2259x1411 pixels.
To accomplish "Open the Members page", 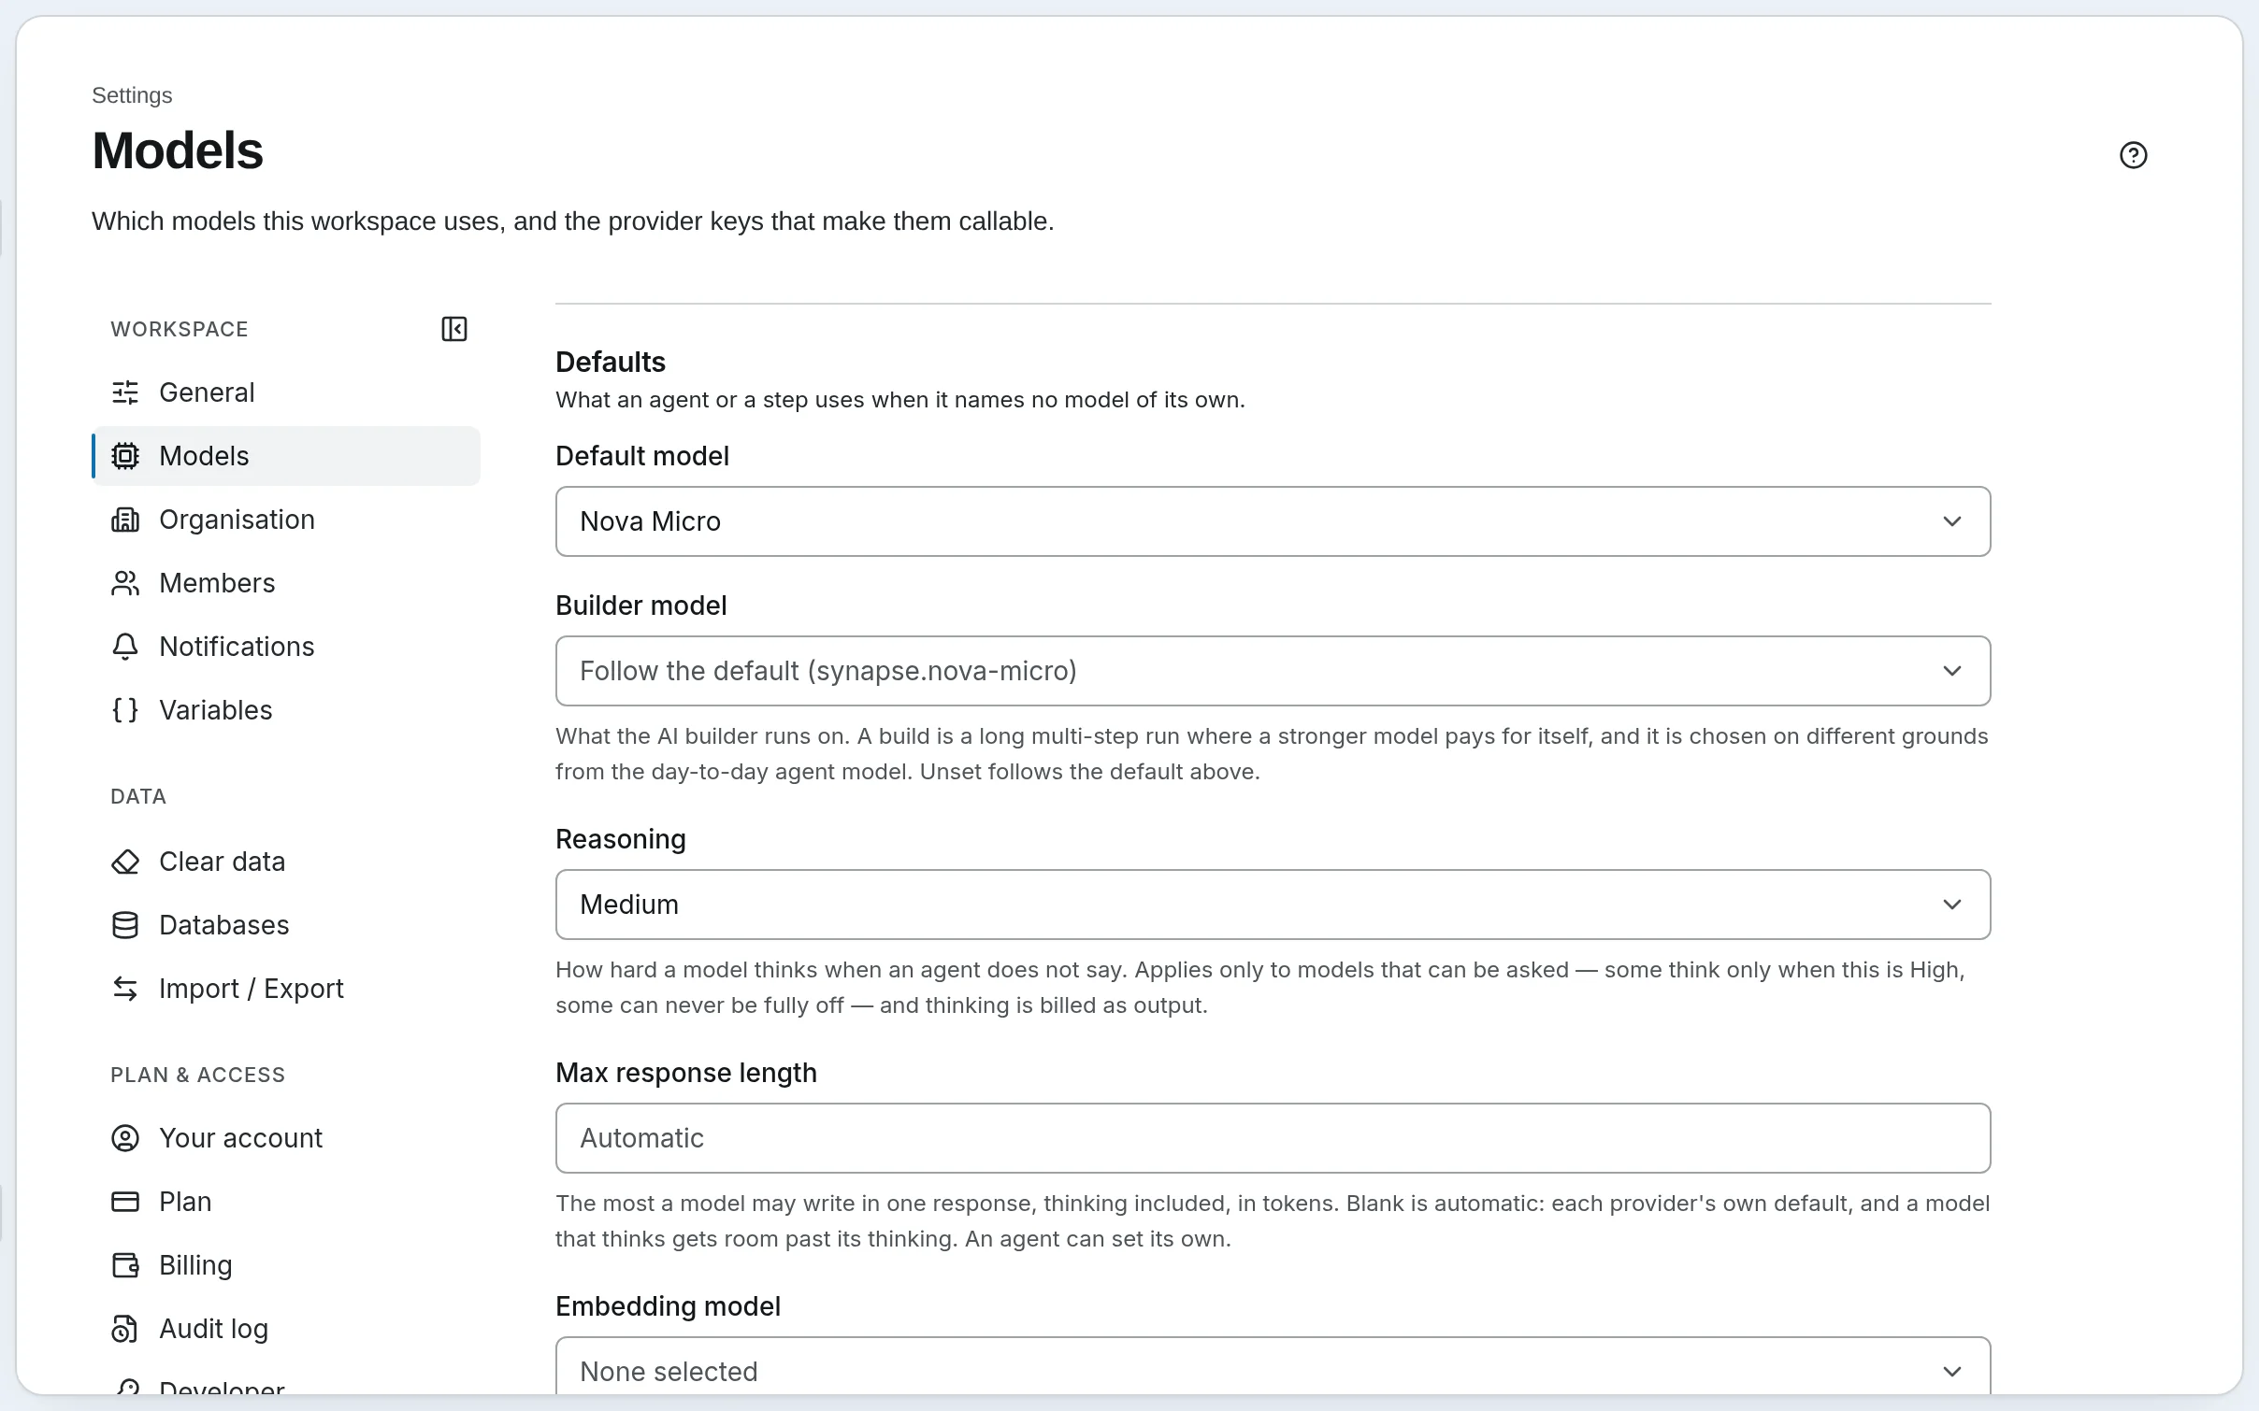I will pos(286,583).
